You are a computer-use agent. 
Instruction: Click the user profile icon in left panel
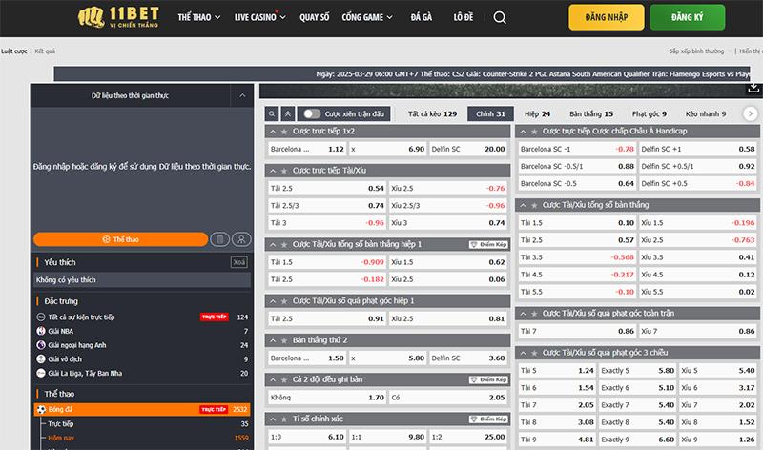241,239
